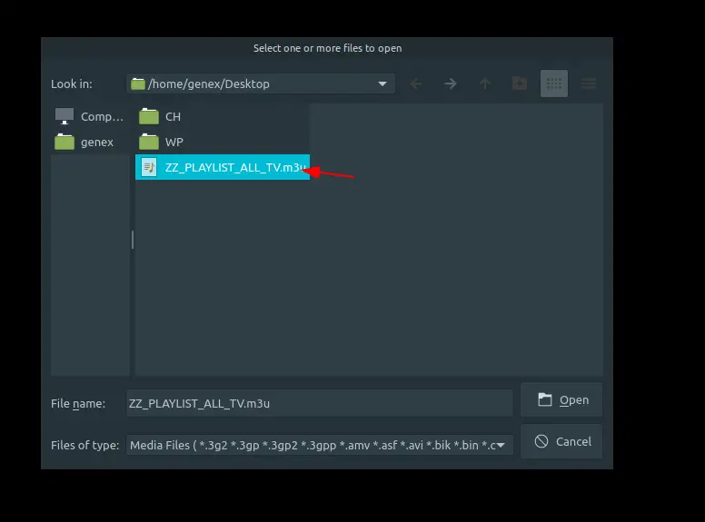Go to the parent directory with the up arrow
The height and width of the screenshot is (522, 705).
coord(485,84)
